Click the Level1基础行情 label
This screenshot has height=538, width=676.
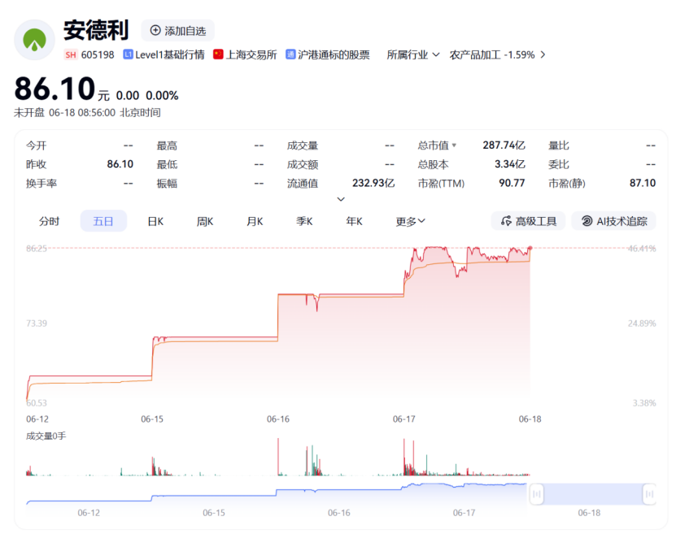[170, 54]
